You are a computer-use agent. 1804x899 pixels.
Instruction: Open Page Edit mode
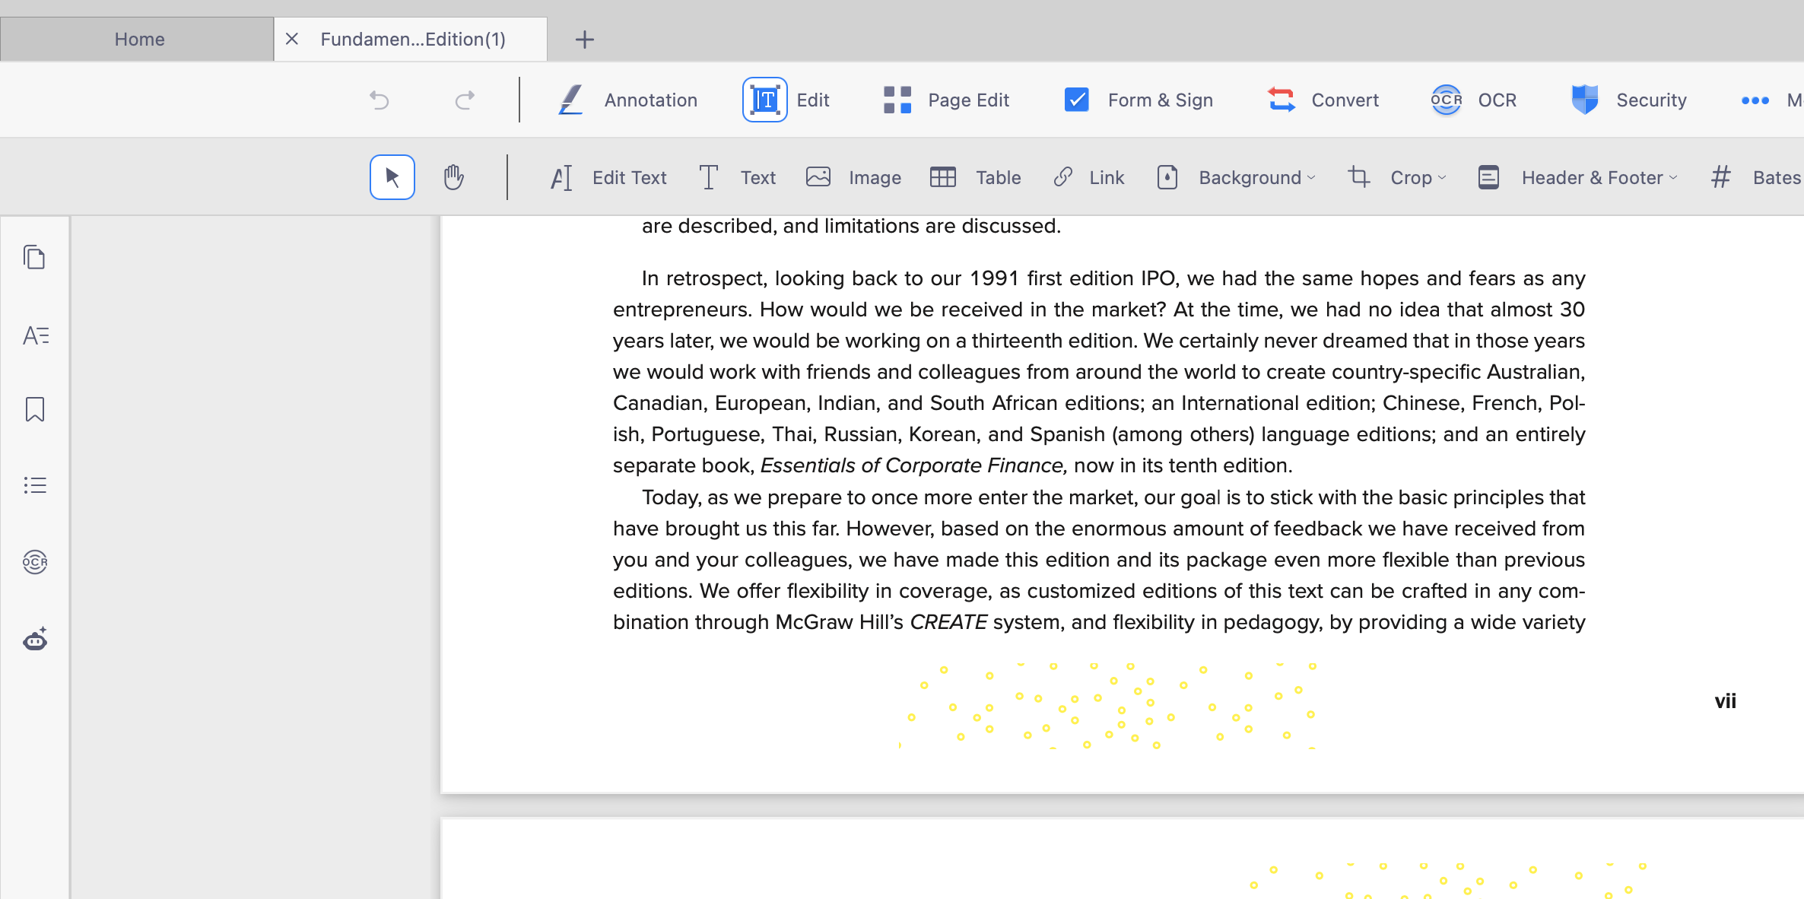pos(945,100)
